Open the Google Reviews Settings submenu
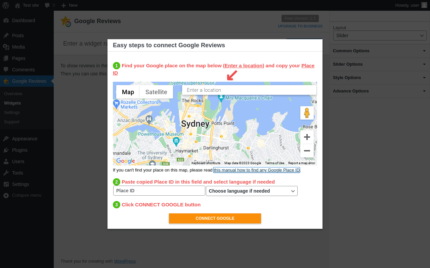430x268 pixels. point(12,113)
